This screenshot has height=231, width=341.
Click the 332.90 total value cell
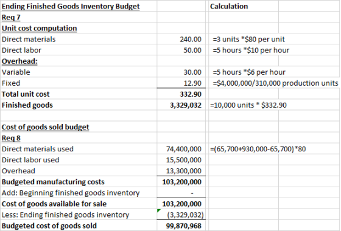(x=181, y=94)
